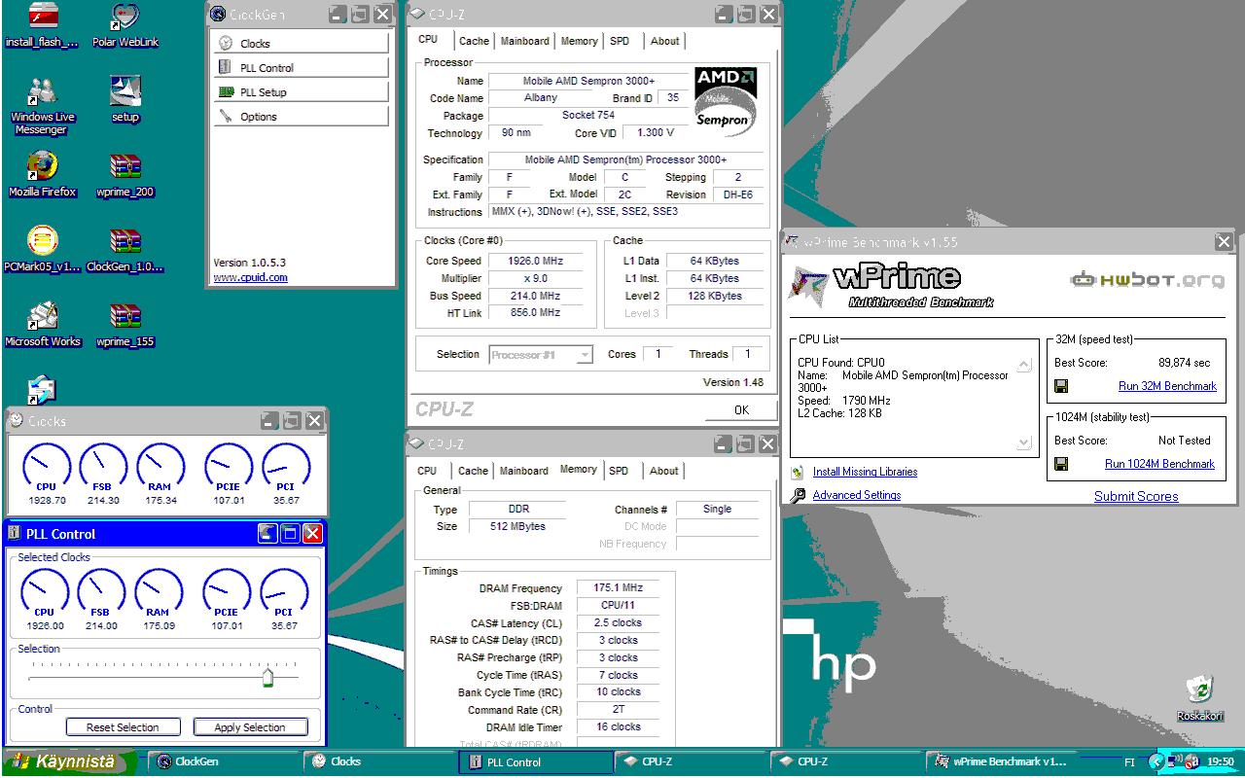Click the hwbot.org logo in wPrime

[x=1147, y=280]
